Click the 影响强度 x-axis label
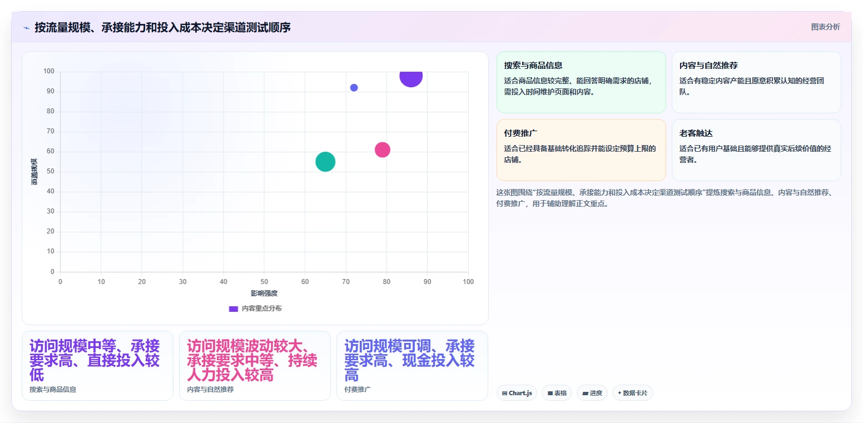This screenshot has height=423, width=863. click(264, 293)
